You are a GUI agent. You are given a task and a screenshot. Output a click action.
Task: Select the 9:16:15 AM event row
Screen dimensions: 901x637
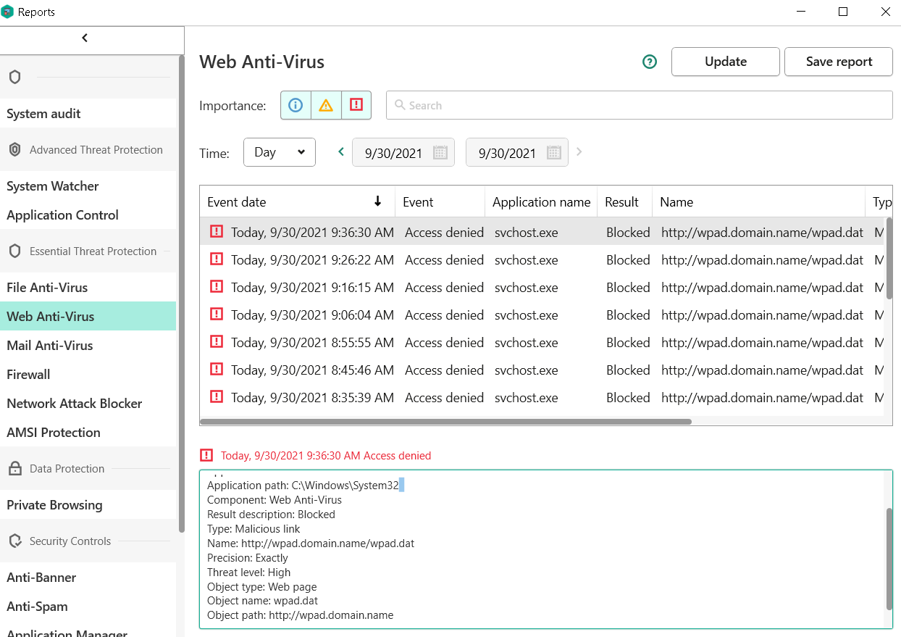(542, 287)
